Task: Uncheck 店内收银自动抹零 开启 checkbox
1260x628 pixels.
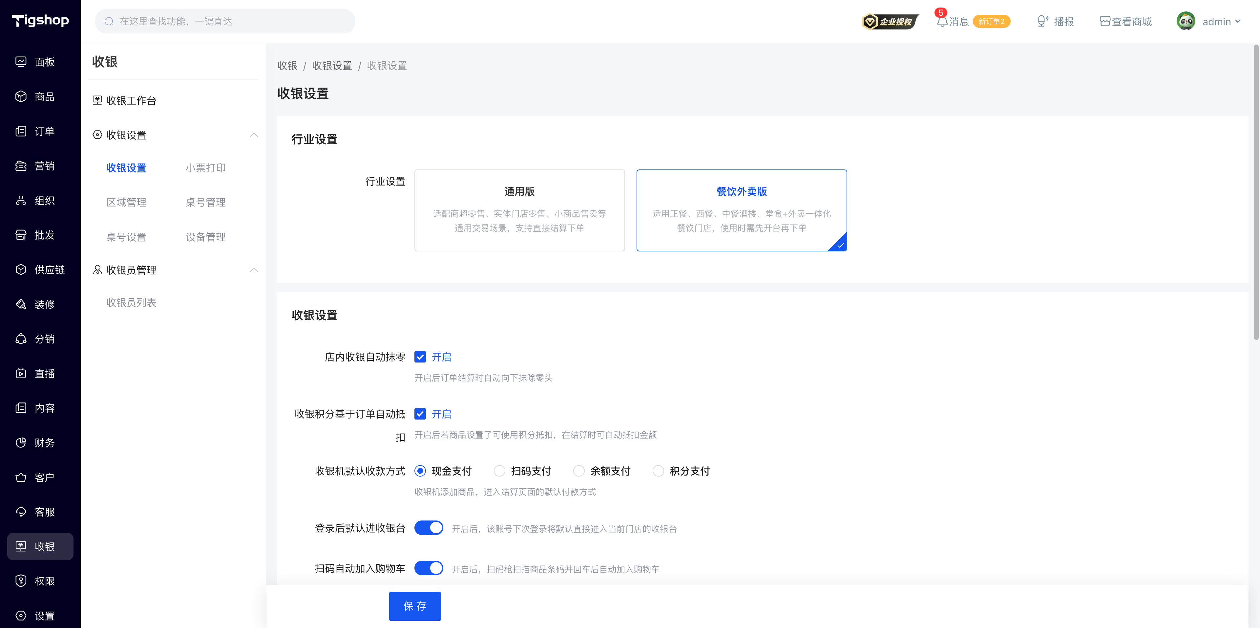Action: tap(420, 357)
